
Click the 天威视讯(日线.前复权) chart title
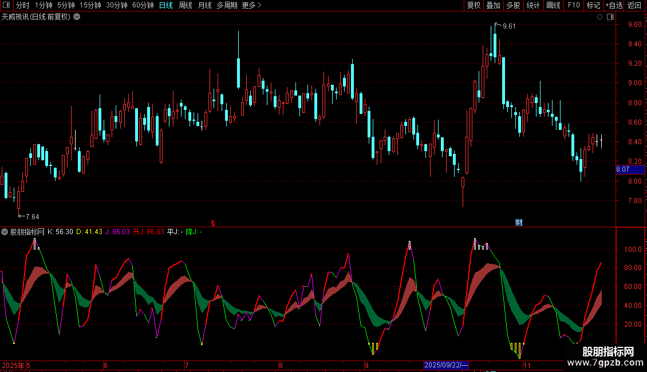[36, 17]
